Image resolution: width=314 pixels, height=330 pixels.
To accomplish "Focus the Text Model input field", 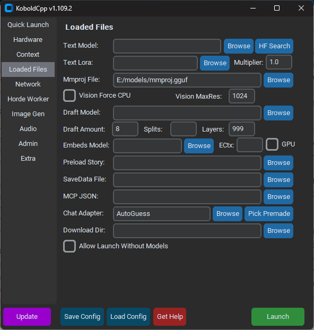I will click(167, 46).
